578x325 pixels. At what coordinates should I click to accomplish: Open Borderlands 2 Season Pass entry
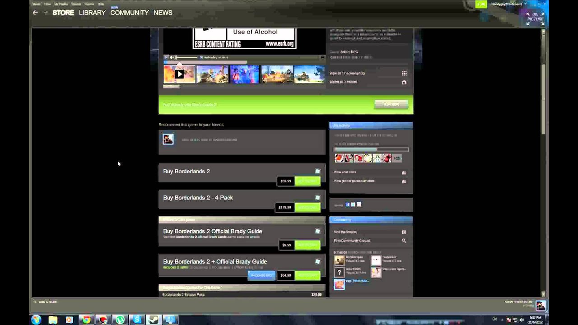click(x=242, y=294)
